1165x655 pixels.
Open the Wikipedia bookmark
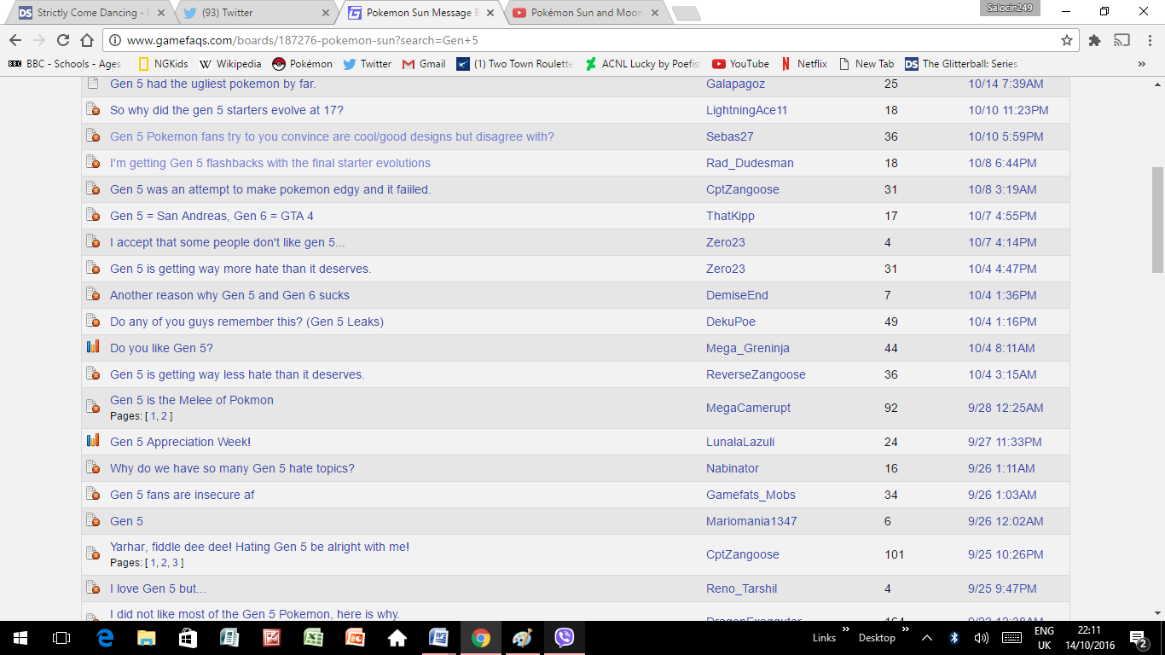click(230, 64)
